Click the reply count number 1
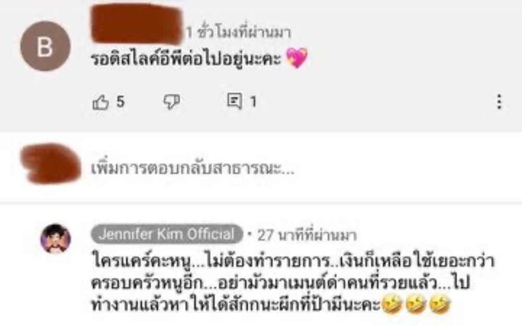Image resolution: width=522 pixels, height=332 pixels. pyautogui.click(x=253, y=102)
